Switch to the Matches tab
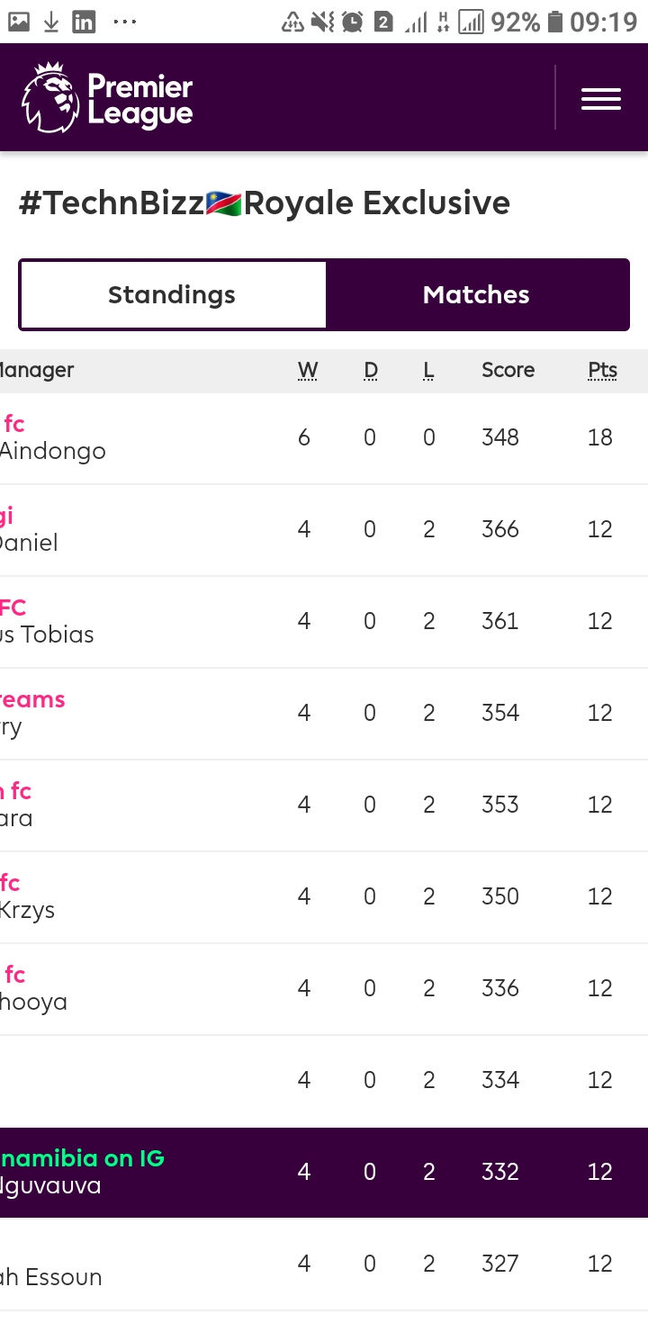648x1332 pixels. [x=476, y=295]
